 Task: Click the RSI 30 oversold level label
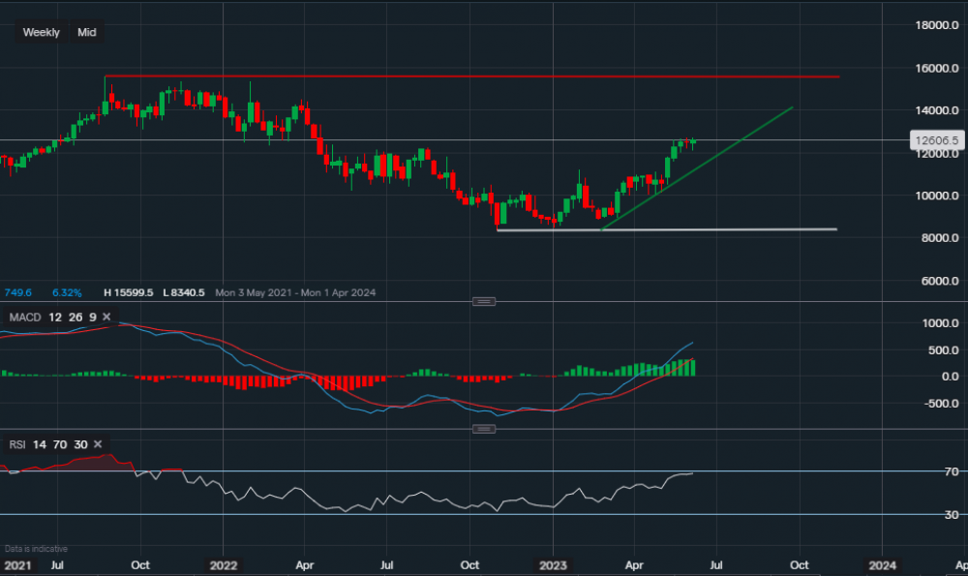point(924,514)
